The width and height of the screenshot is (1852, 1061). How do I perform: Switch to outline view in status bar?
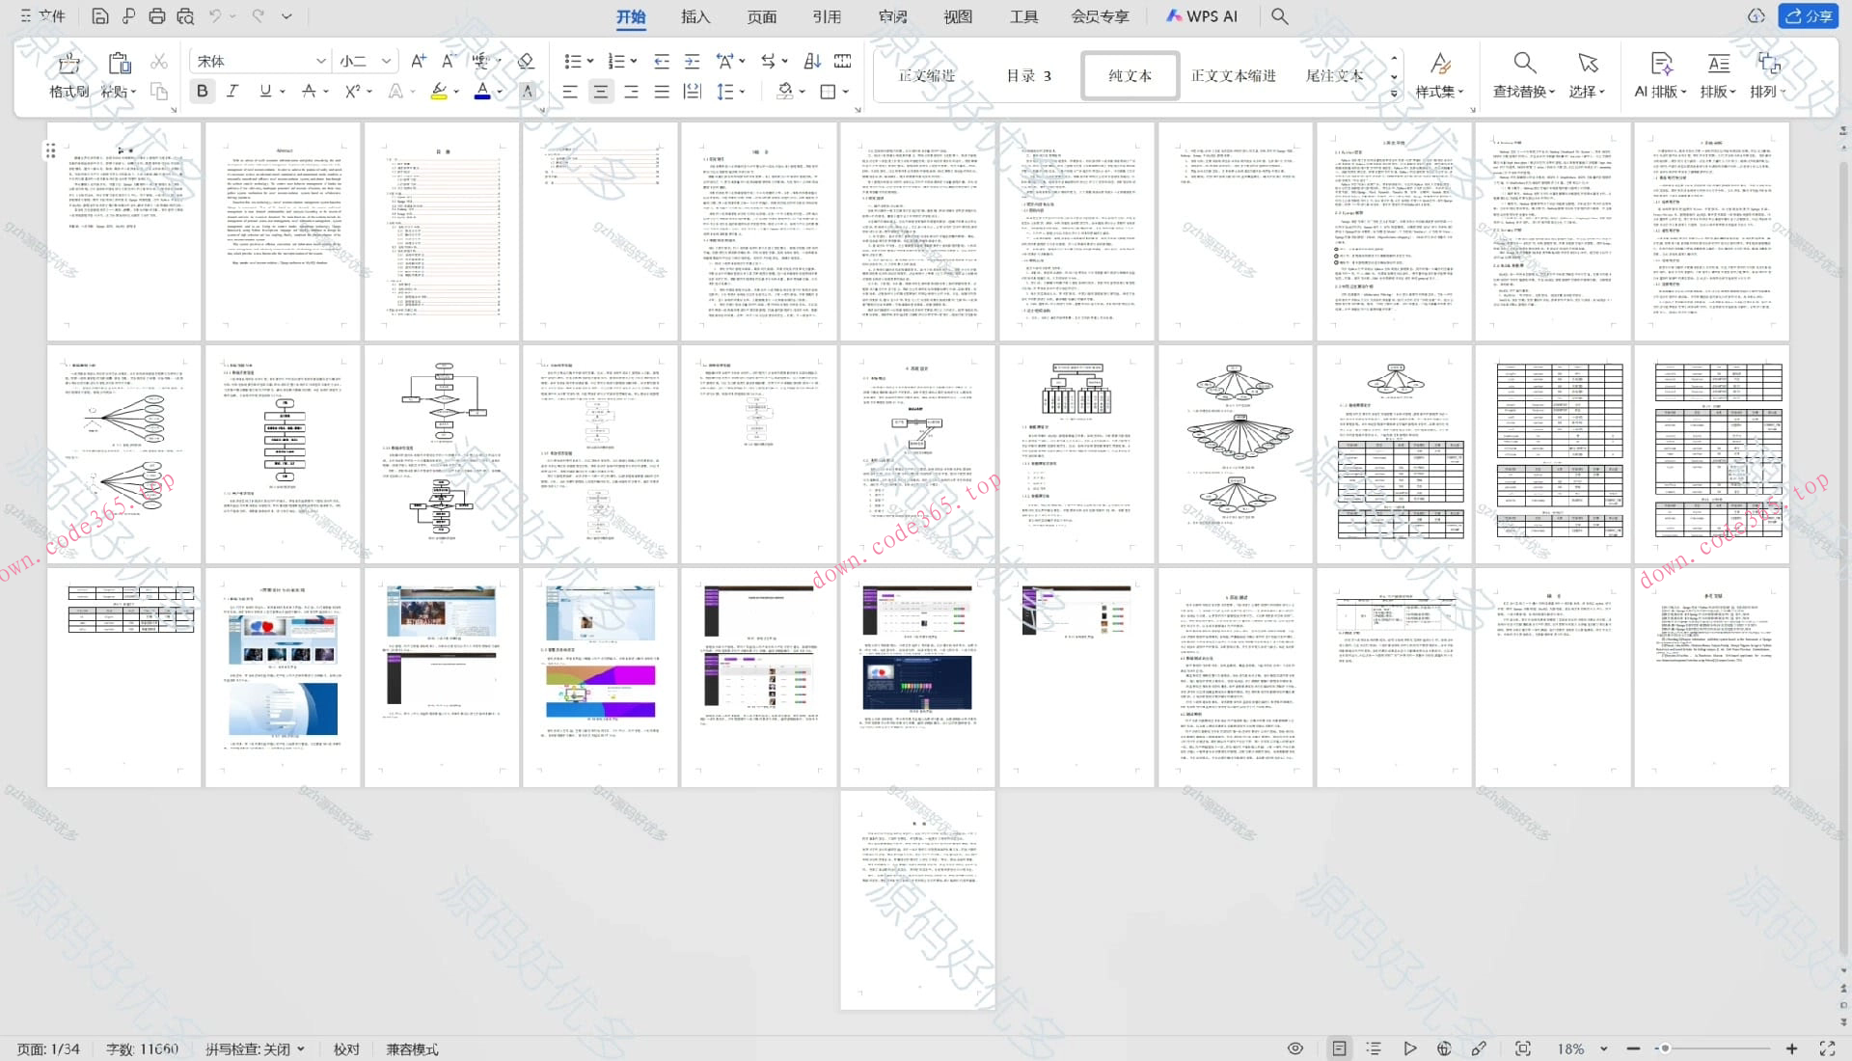[x=1374, y=1048]
